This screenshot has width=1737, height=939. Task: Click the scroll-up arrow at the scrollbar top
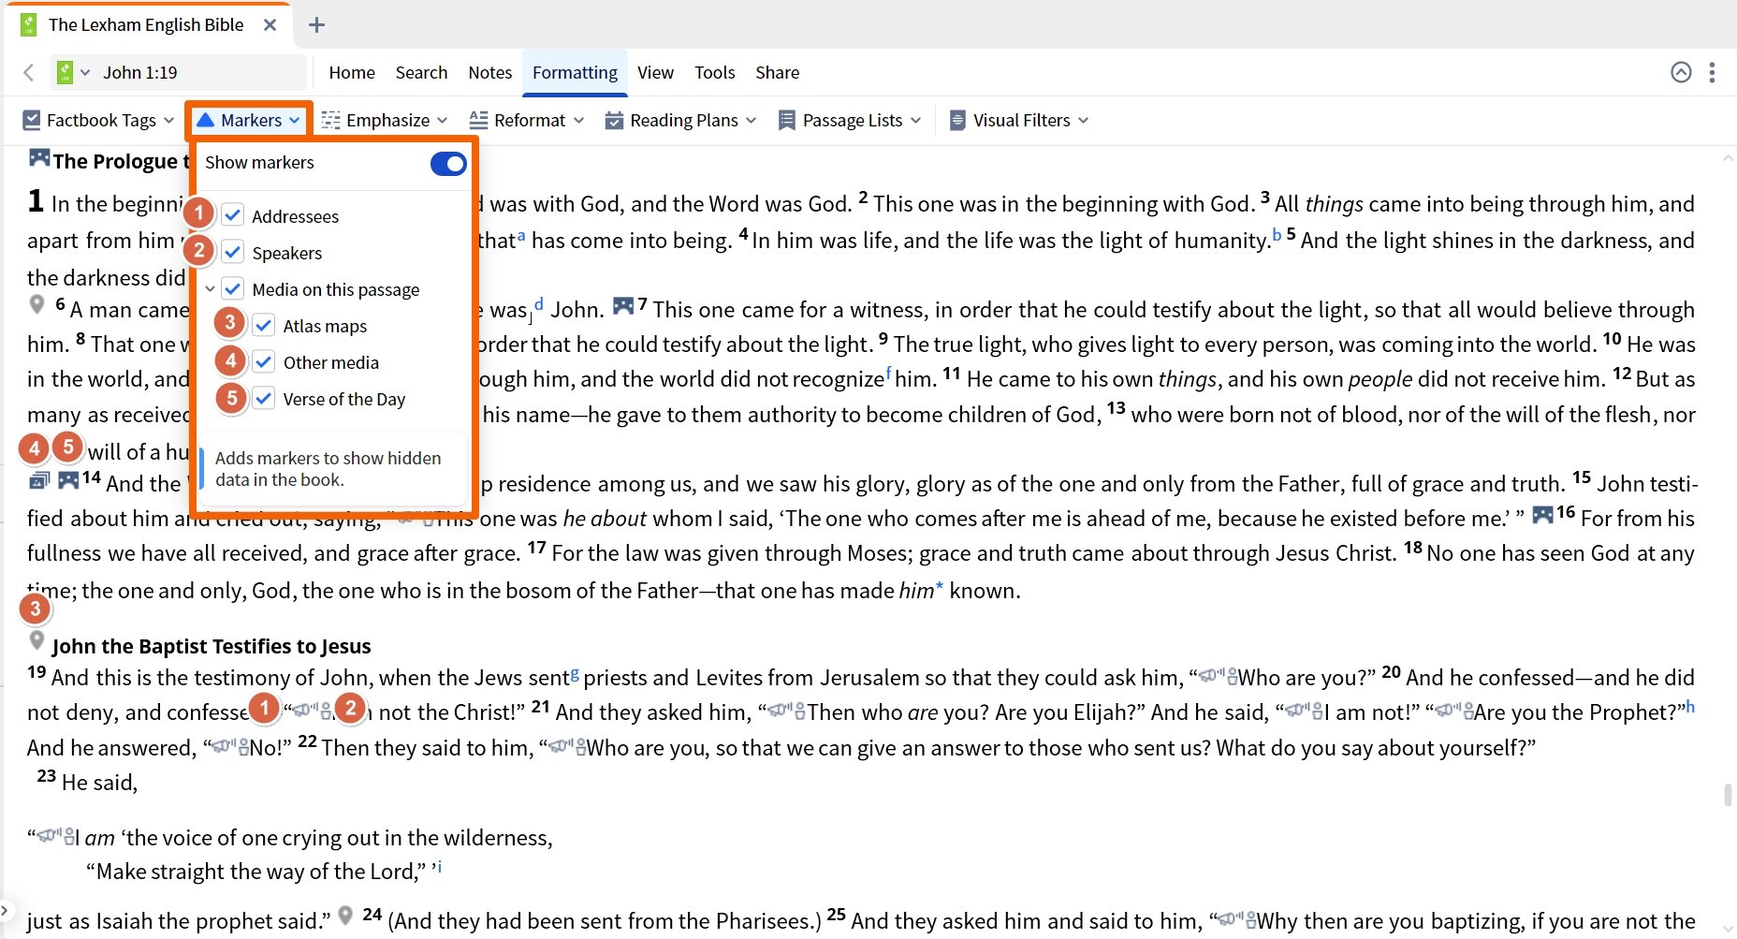coord(1728,158)
